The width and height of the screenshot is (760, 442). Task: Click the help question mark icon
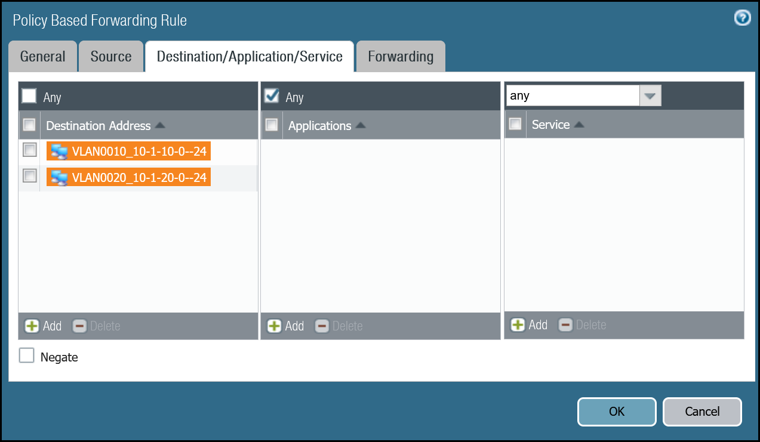click(742, 18)
